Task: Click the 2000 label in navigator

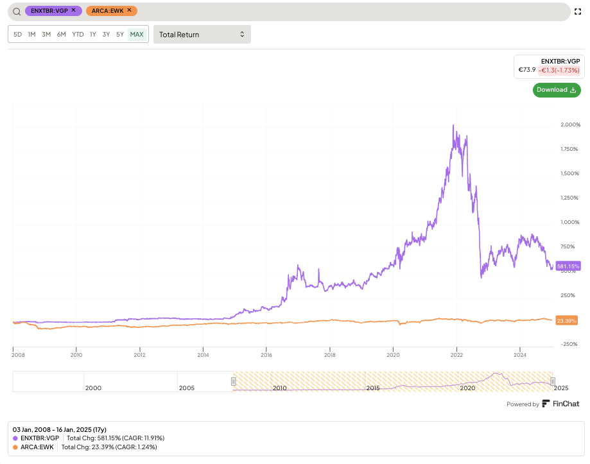Action: pyautogui.click(x=93, y=388)
